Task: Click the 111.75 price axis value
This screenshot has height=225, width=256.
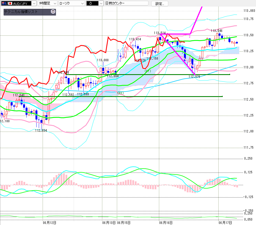Action: (x=249, y=148)
